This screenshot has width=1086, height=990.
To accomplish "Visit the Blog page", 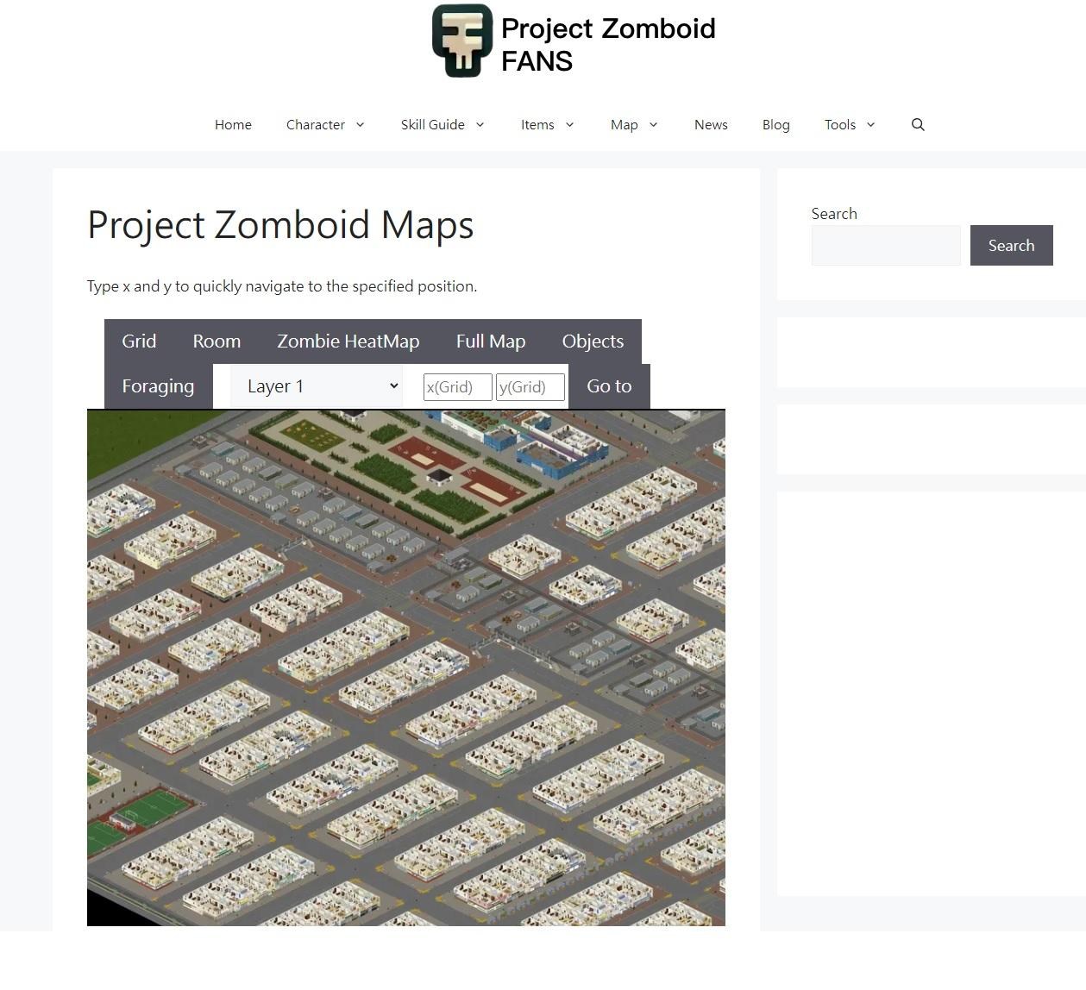I will (x=775, y=124).
